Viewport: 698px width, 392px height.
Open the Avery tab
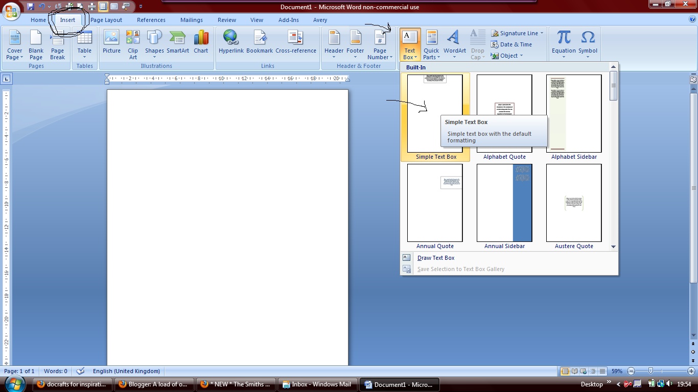320,20
